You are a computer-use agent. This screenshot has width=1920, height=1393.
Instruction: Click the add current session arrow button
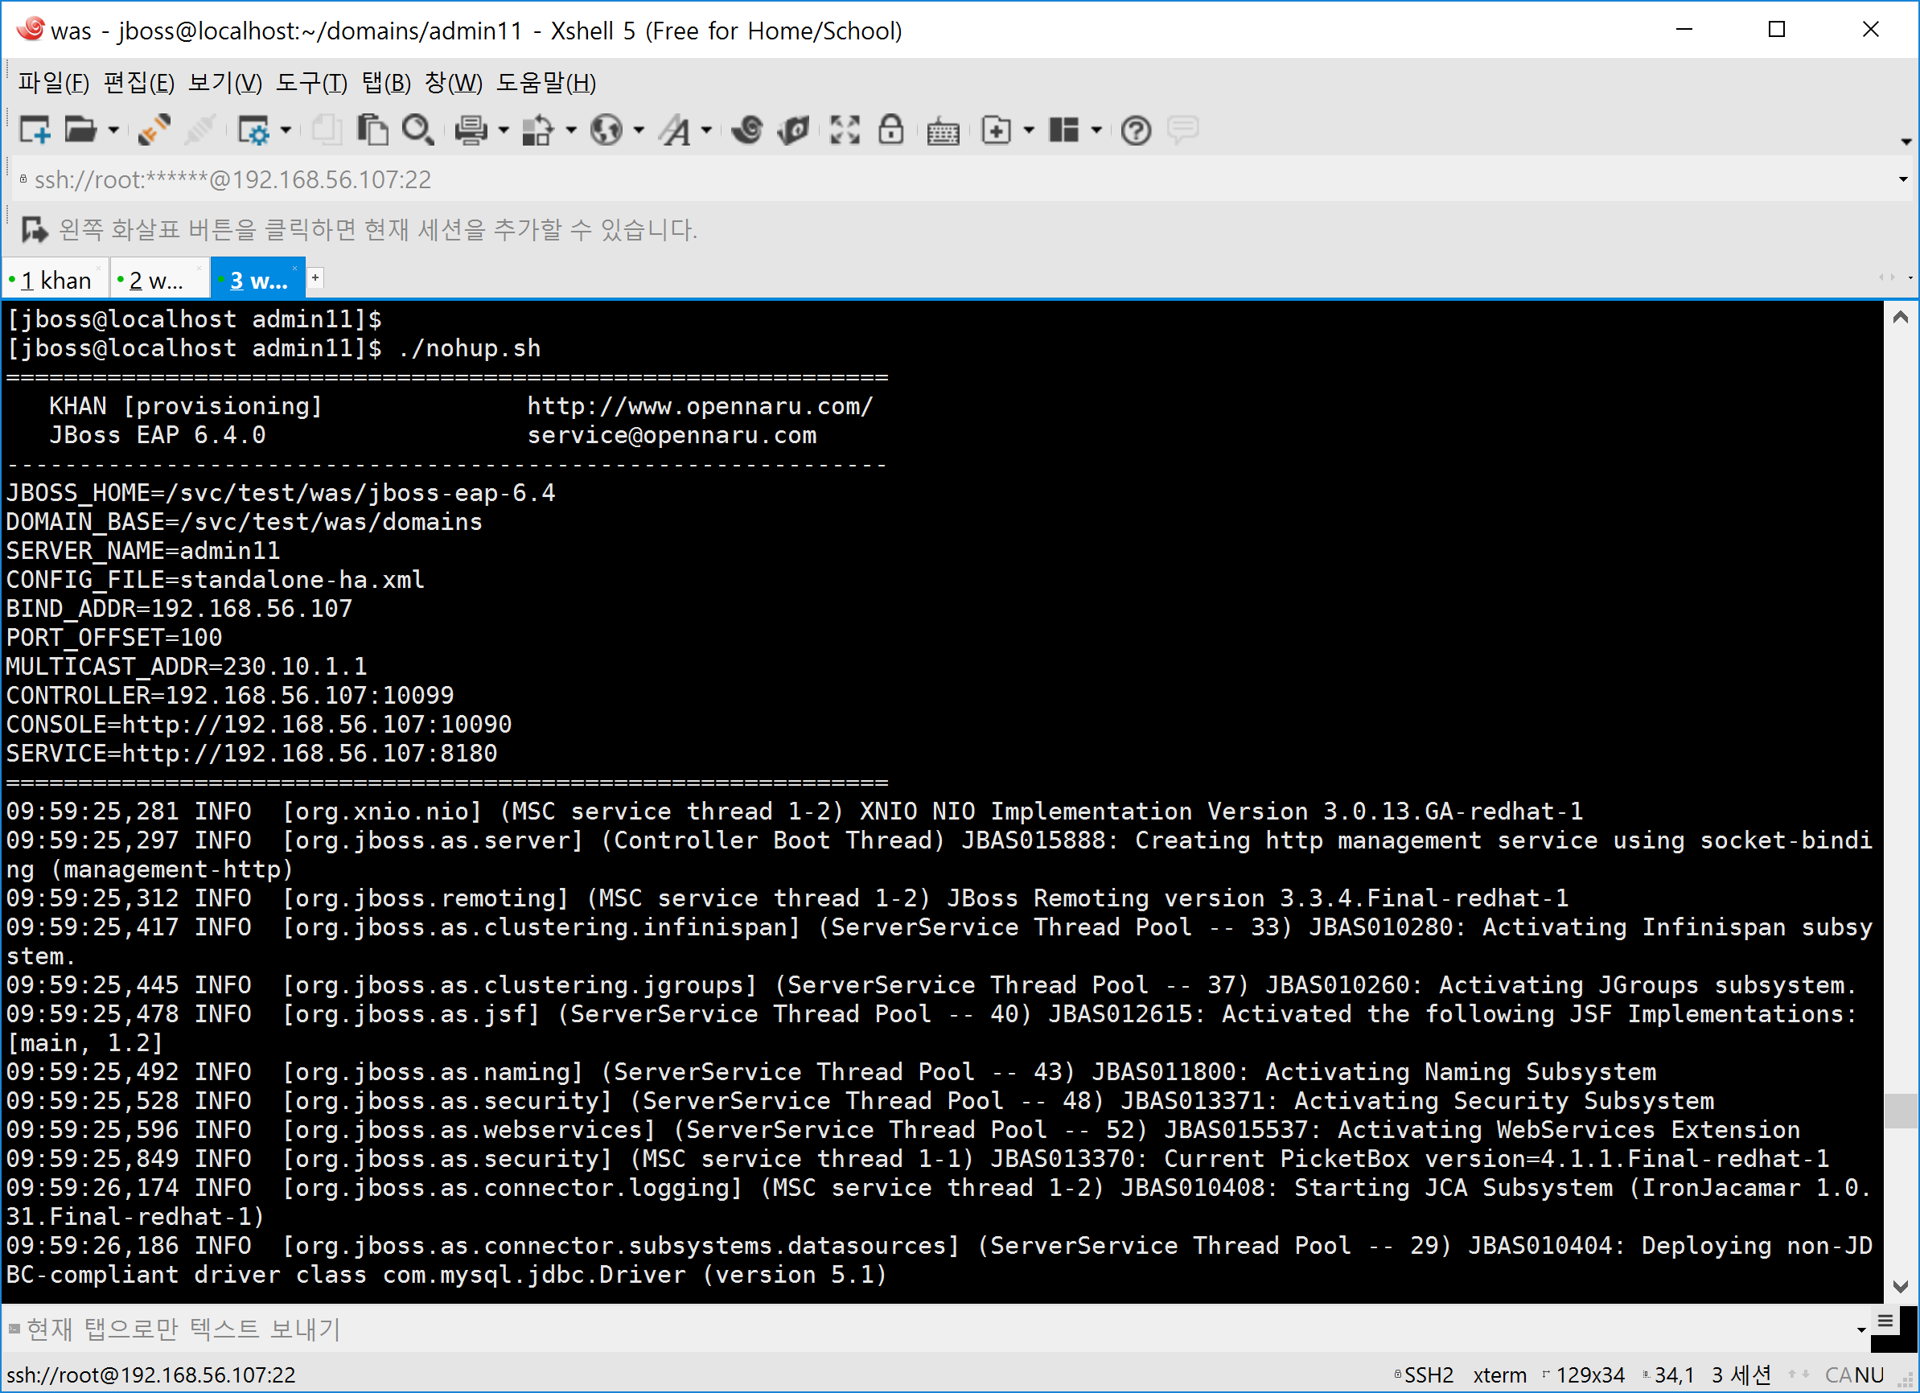pyautogui.click(x=34, y=229)
